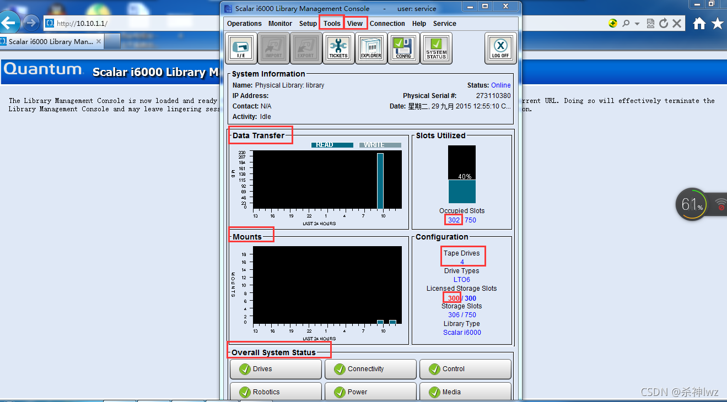Screen dimensions: 727x402
Task: Click the browser home icon
Action: click(x=699, y=23)
